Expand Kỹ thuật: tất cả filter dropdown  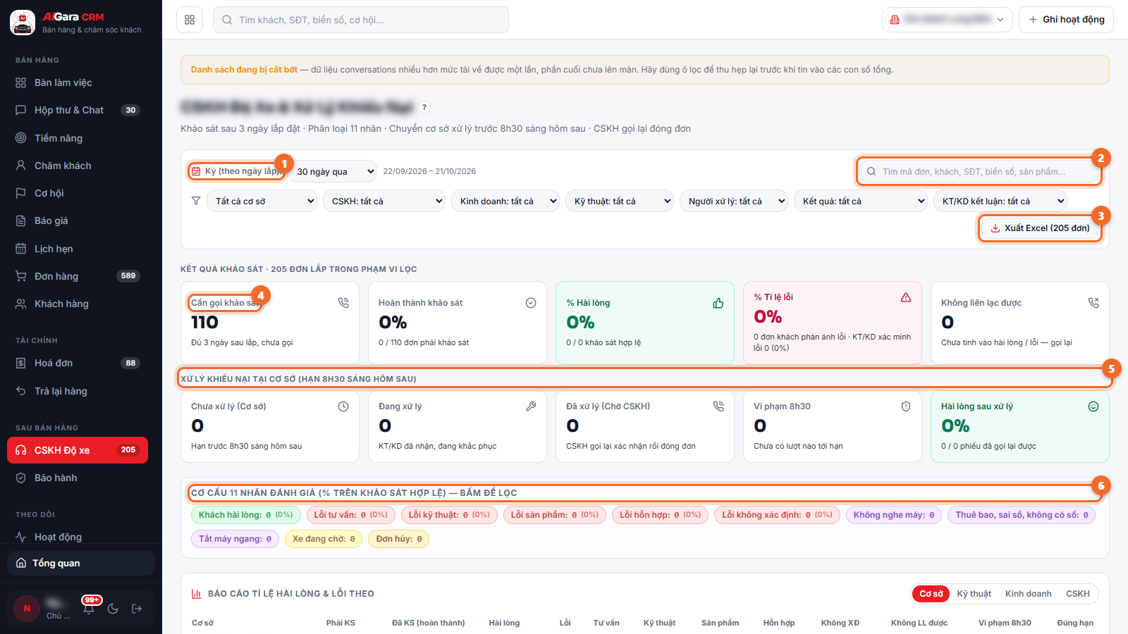[x=620, y=201]
